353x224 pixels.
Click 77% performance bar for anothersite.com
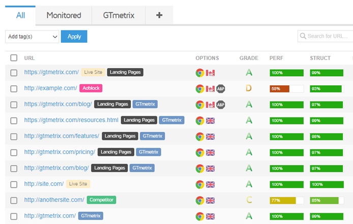[x=286, y=201]
